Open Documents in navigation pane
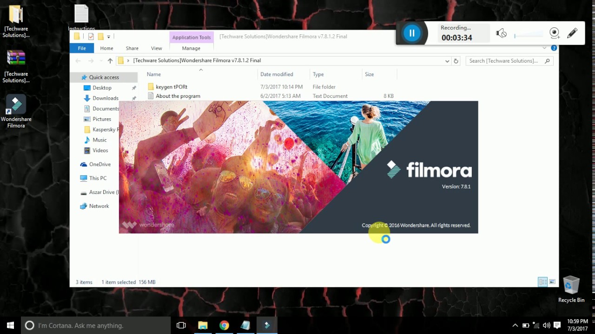 point(101,109)
